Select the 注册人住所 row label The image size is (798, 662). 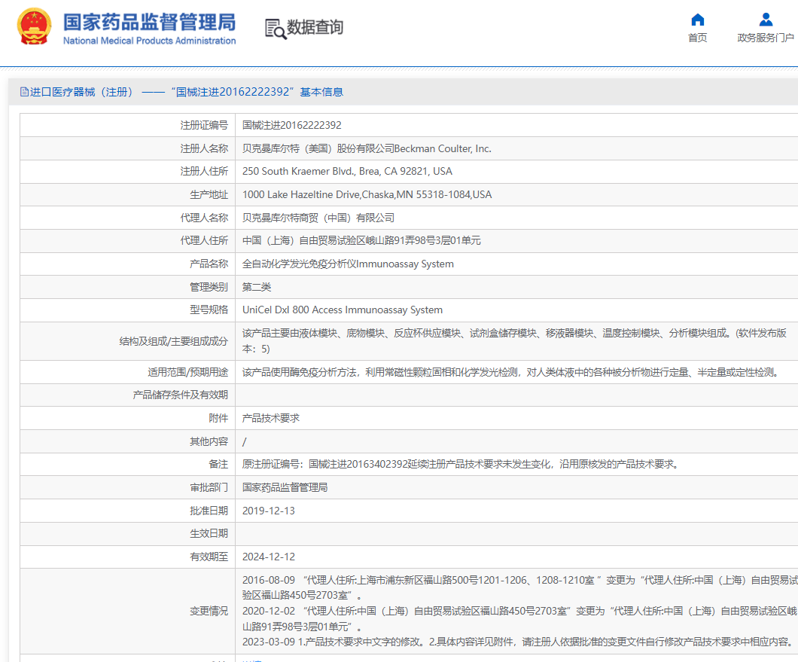(204, 171)
